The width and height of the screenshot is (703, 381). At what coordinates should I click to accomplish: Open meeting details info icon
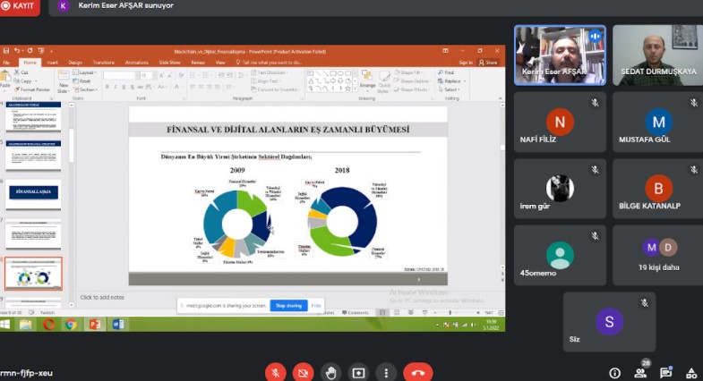[614, 372]
